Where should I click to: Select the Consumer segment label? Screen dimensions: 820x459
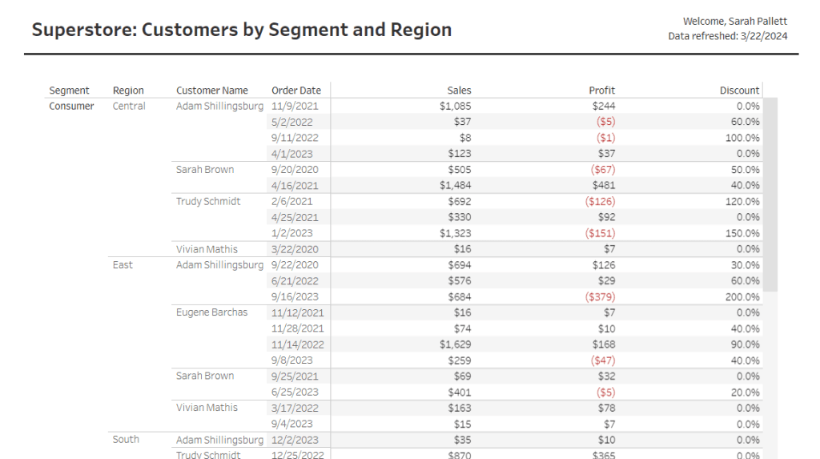(x=71, y=106)
